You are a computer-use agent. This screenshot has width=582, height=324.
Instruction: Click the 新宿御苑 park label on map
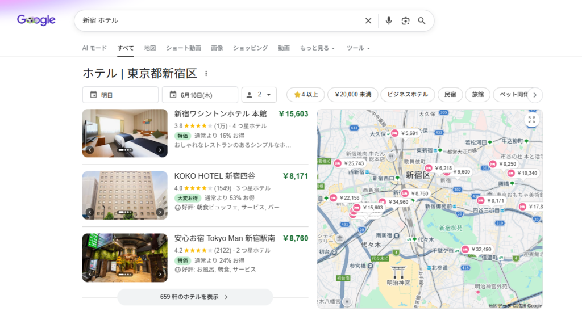(451, 228)
